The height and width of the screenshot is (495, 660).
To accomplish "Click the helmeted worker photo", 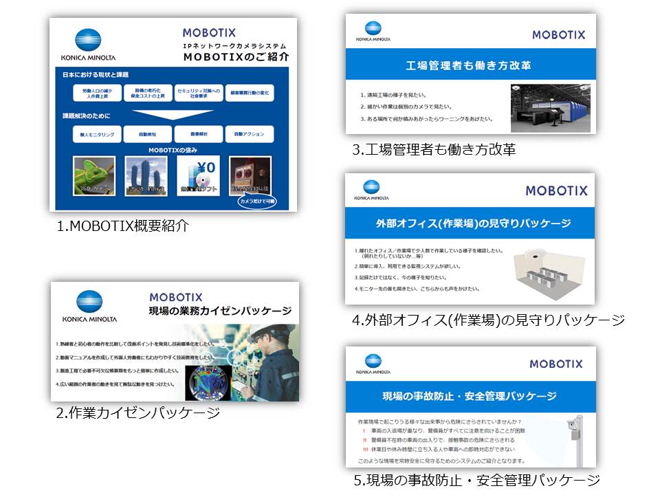I will click(273, 363).
